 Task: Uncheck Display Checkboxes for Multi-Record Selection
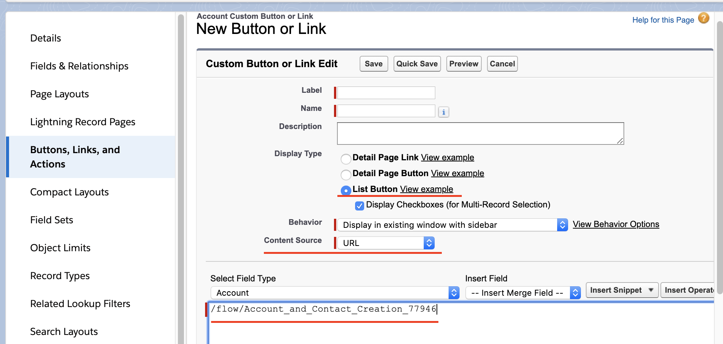click(360, 206)
